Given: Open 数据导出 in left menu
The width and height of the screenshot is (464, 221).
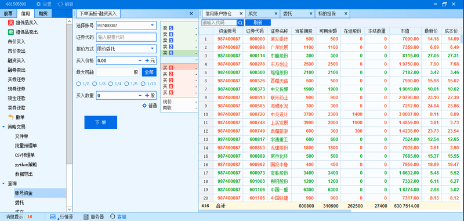Looking at the screenshot, I should point(24,174).
